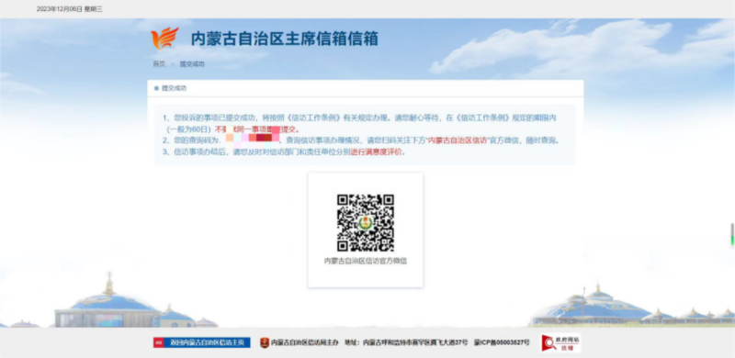This screenshot has width=735, height=358.
Task: Click the red 内蒙古自治区信访 text in notice
Action: tap(458, 140)
